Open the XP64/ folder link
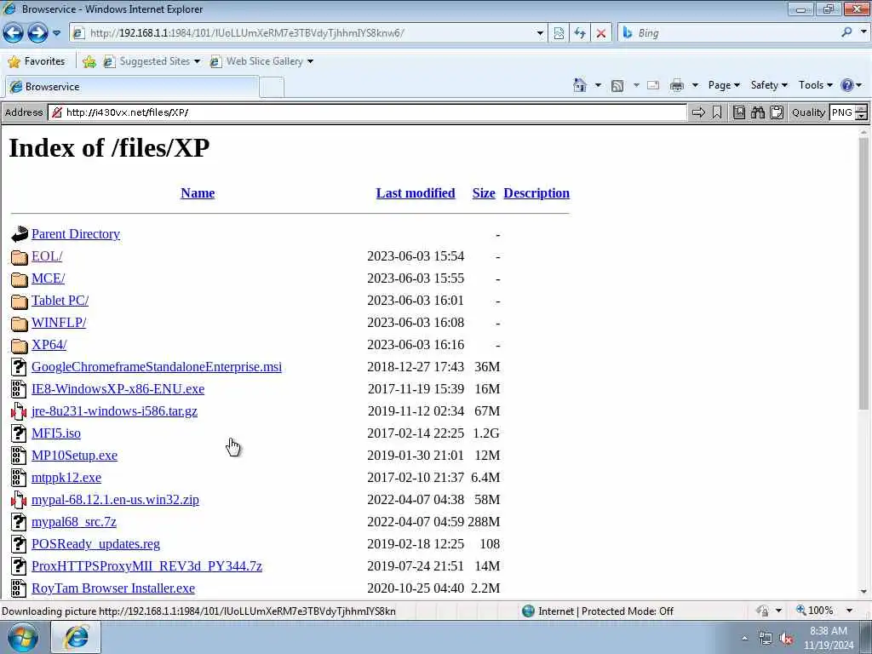This screenshot has height=654, width=872. 49,345
